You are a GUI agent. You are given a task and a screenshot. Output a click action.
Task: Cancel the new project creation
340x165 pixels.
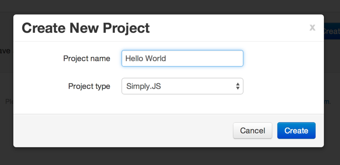pos(252,131)
